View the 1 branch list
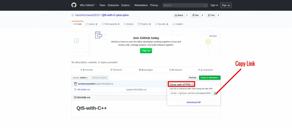 click(x=116, y=70)
